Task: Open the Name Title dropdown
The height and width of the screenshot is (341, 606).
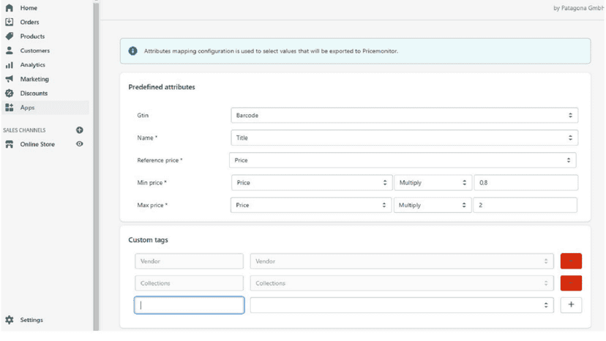Action: click(404, 138)
